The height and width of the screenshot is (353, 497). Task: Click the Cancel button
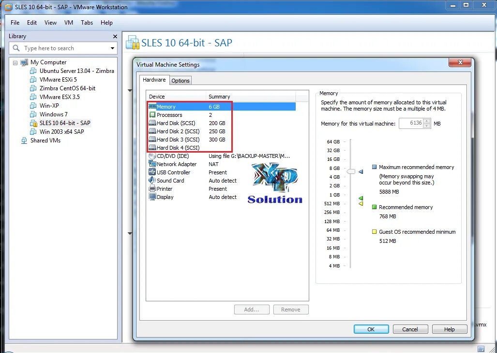410,329
